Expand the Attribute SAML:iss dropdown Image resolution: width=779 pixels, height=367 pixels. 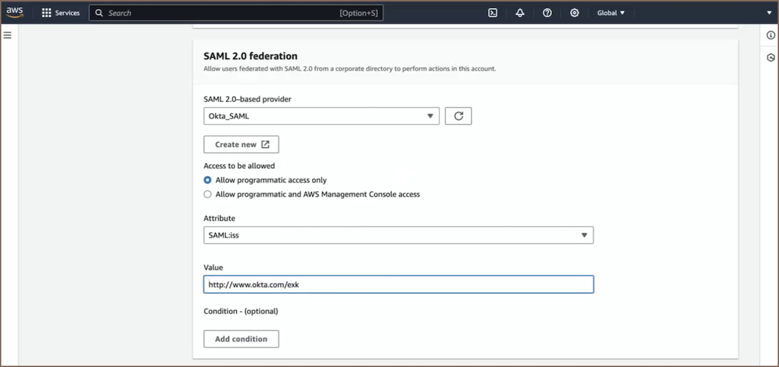(x=398, y=235)
